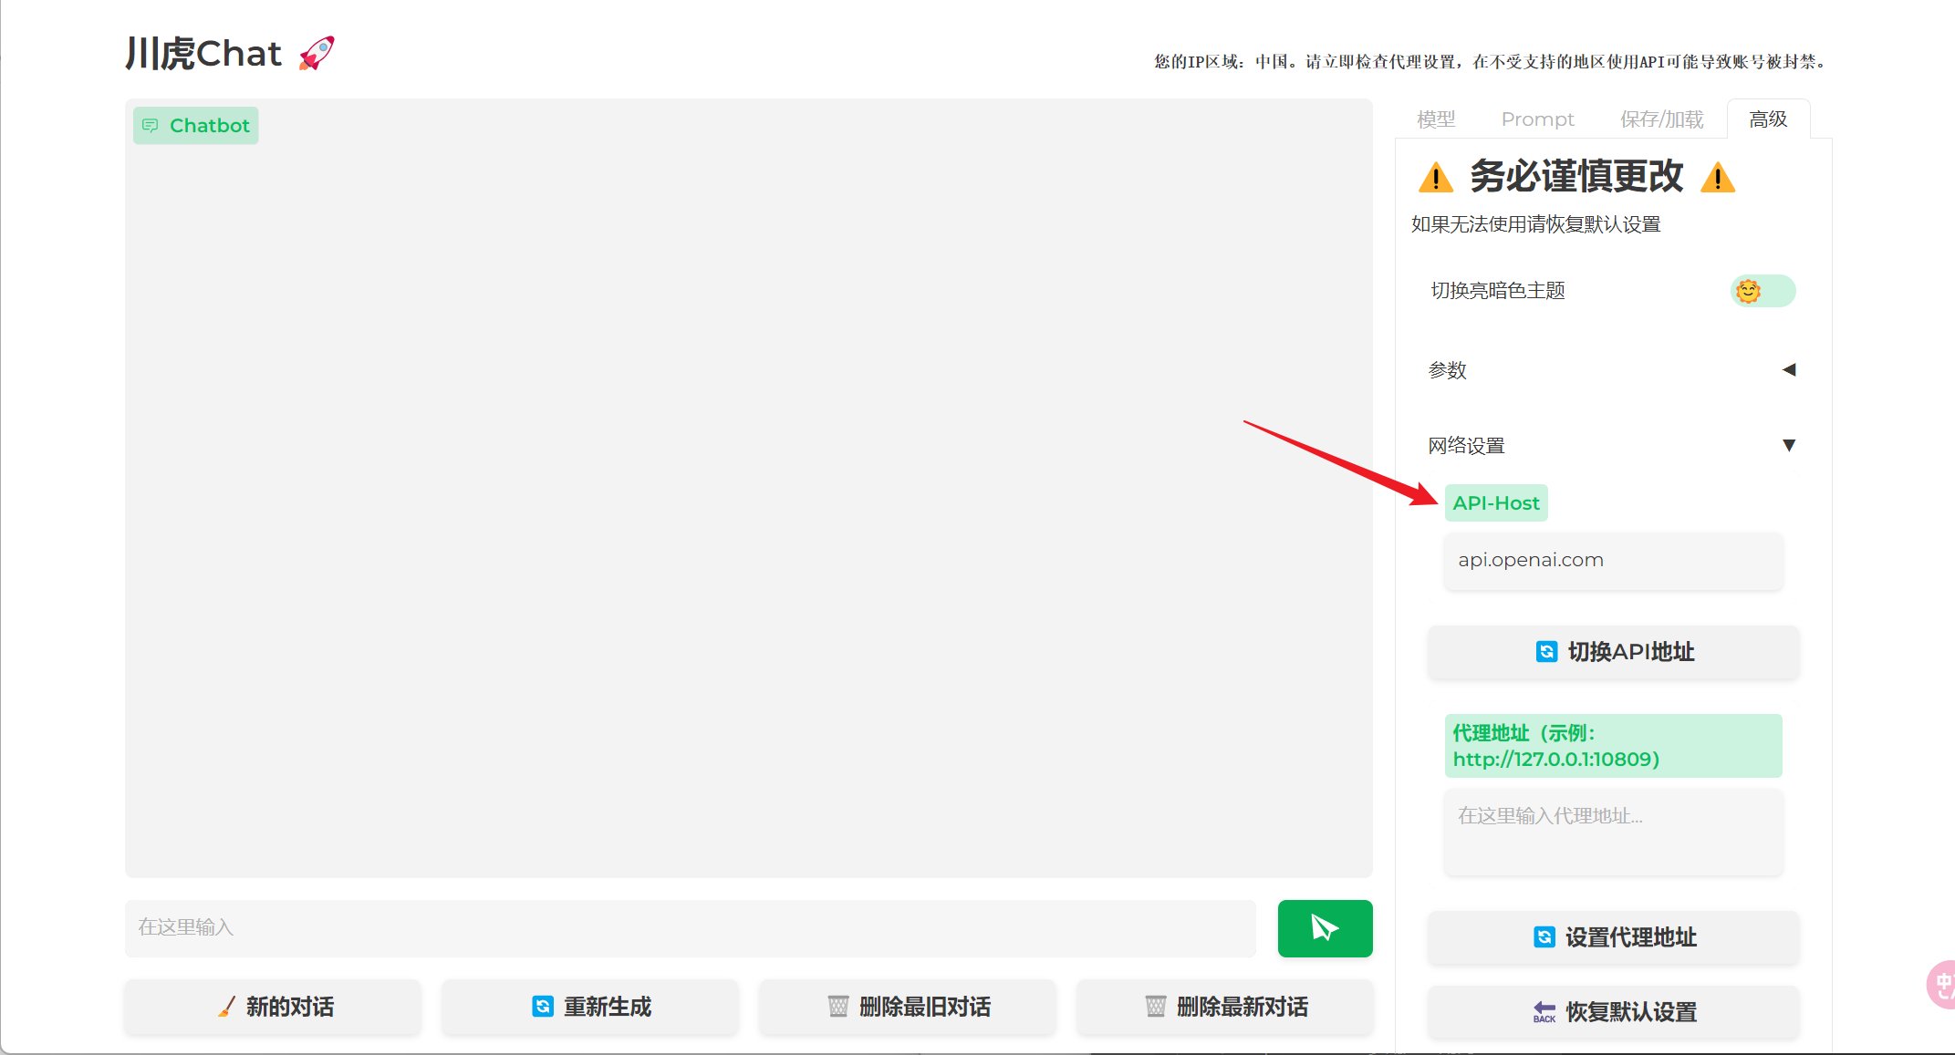Click the green send arrow icon

(x=1325, y=928)
